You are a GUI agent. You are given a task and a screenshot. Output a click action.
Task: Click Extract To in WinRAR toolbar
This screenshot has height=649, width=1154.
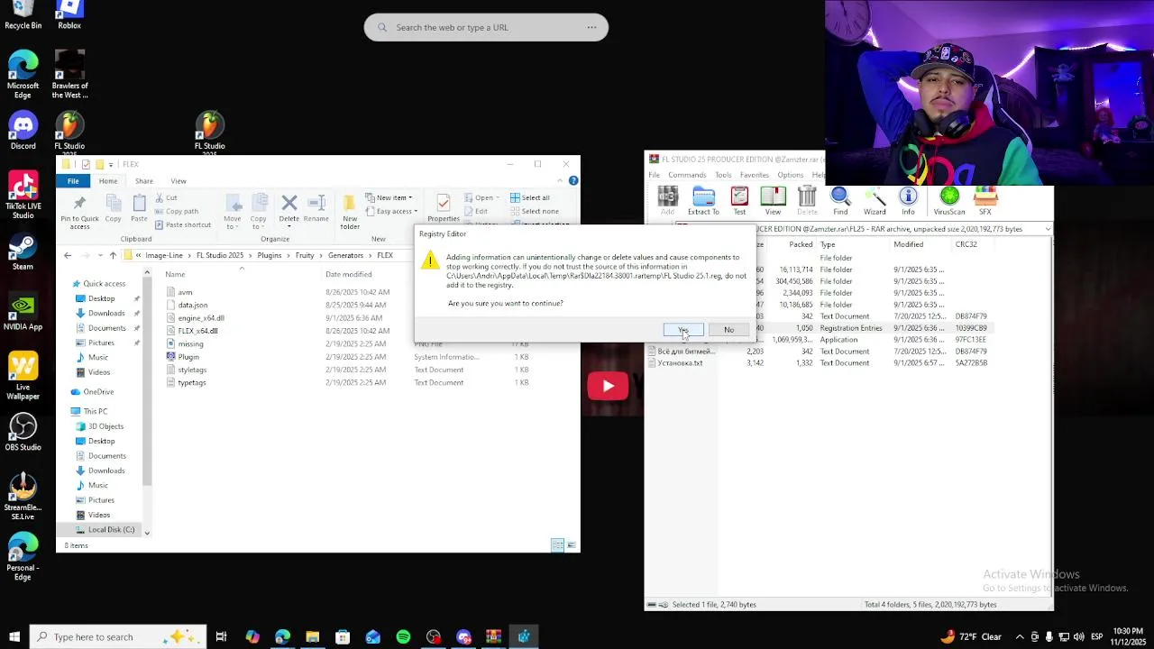tap(703, 201)
